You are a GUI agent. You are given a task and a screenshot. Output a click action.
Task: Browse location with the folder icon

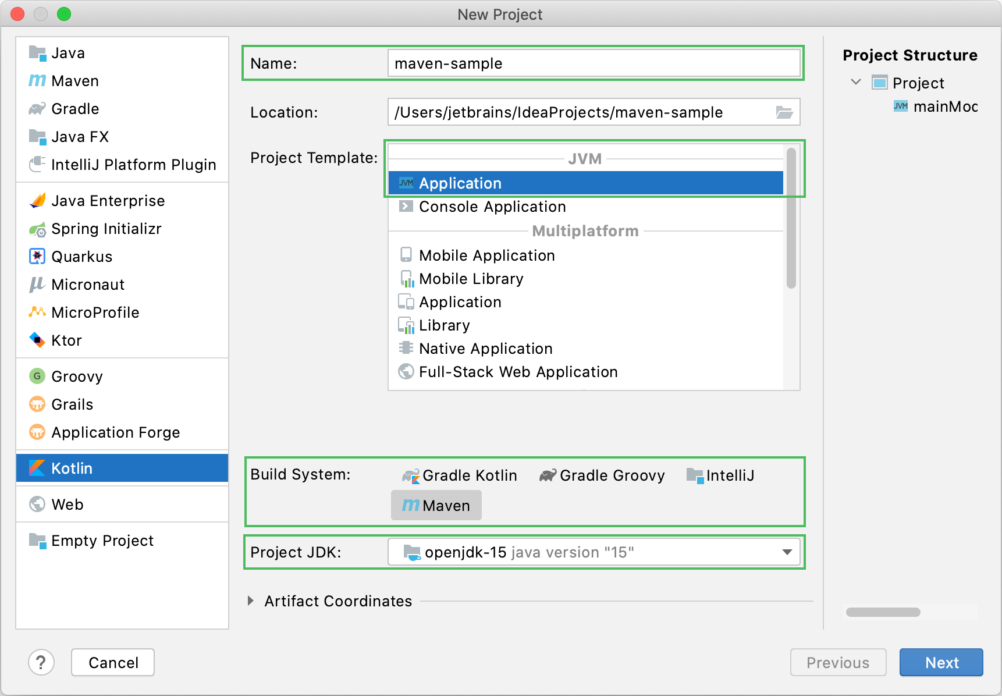point(784,112)
